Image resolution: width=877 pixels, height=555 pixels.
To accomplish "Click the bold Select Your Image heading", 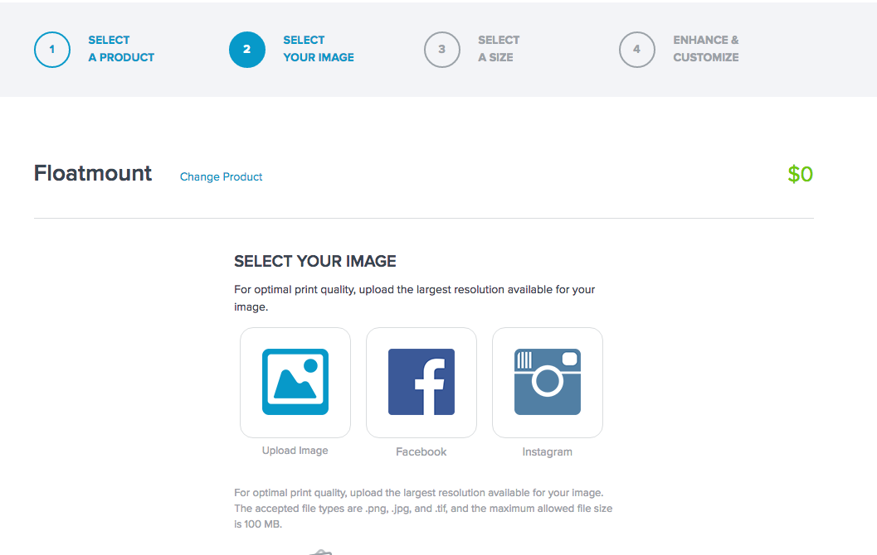I will point(315,262).
